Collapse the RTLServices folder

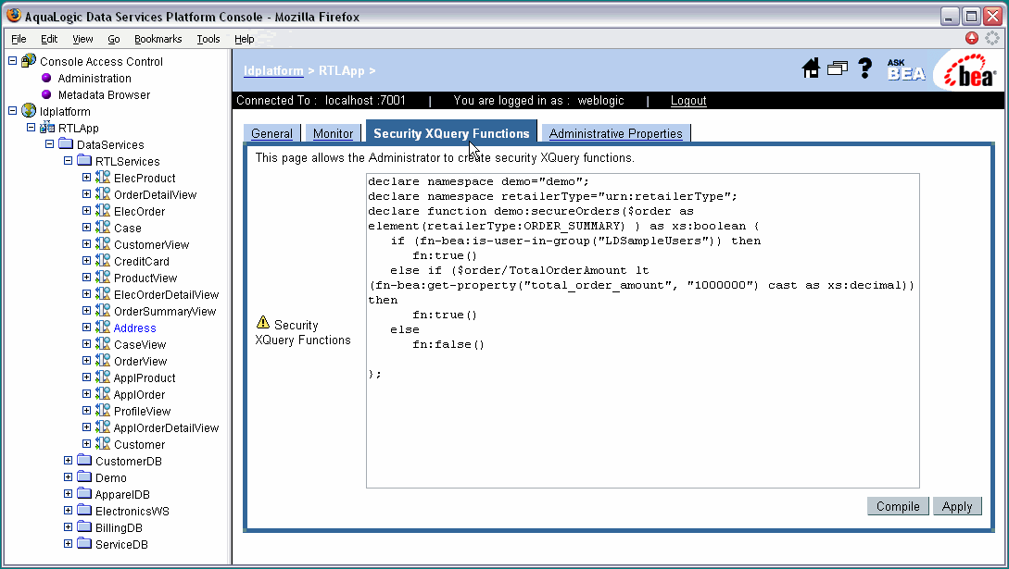(69, 161)
